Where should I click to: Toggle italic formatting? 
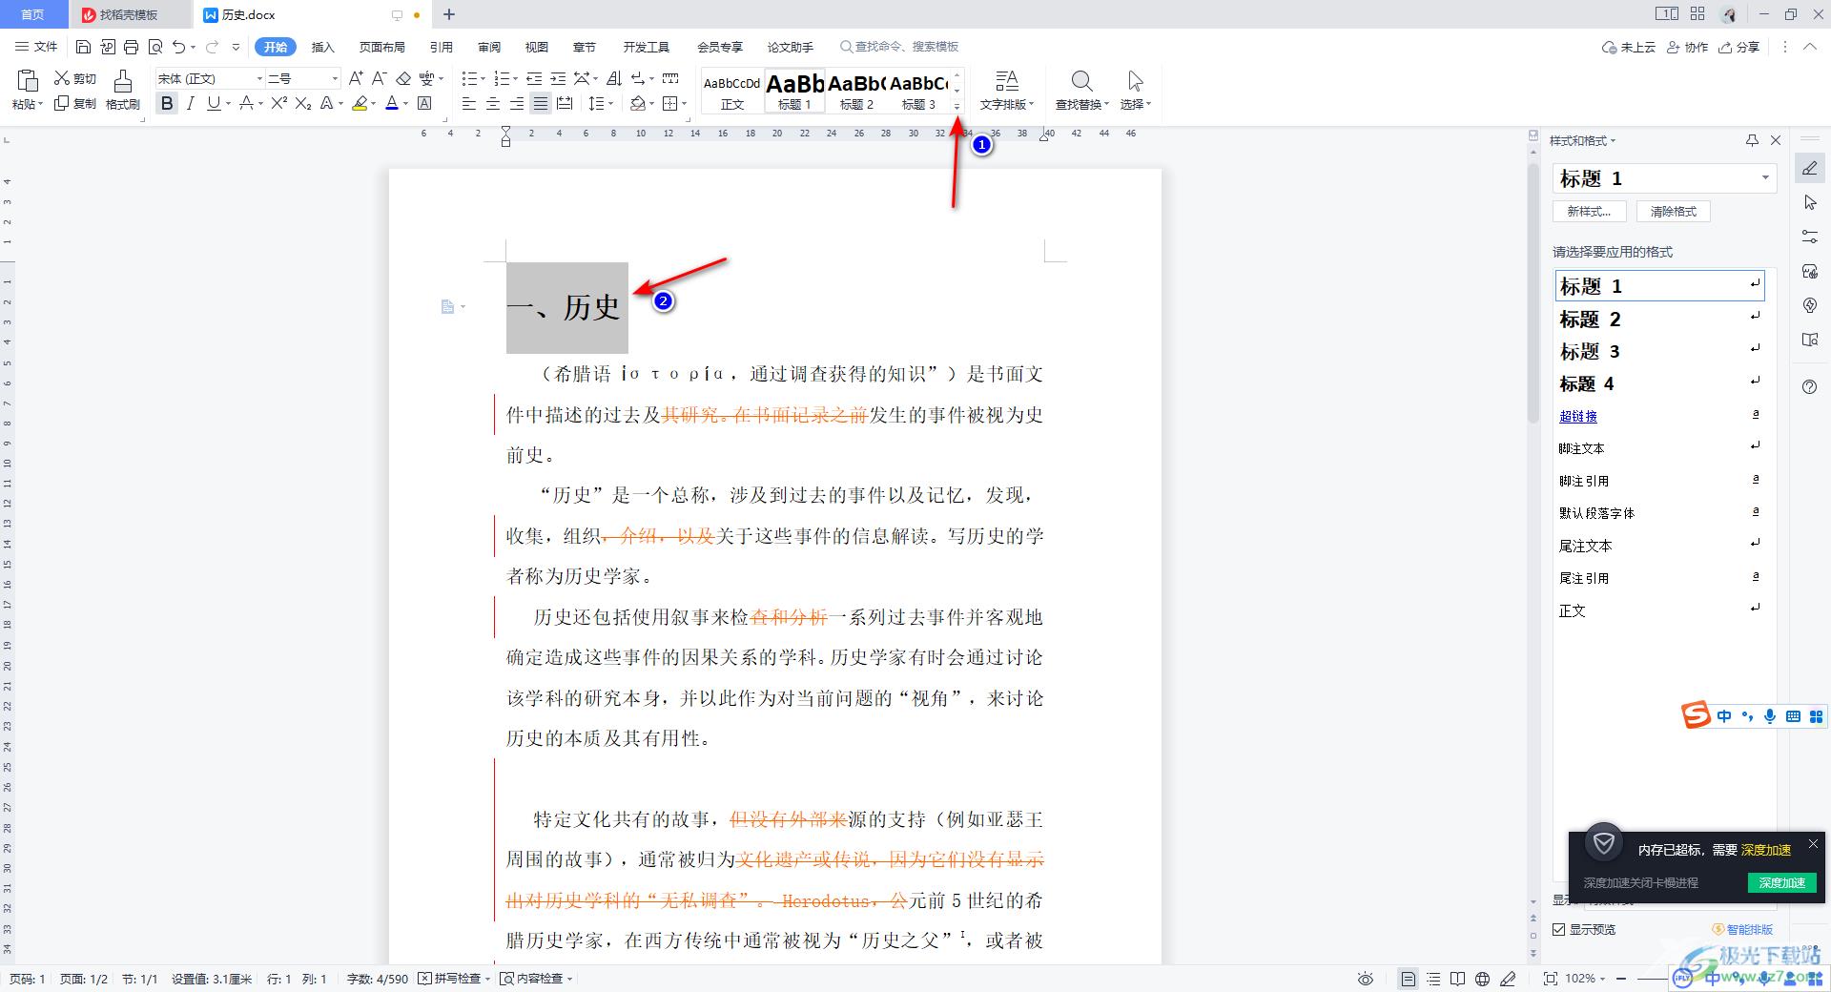(x=190, y=103)
